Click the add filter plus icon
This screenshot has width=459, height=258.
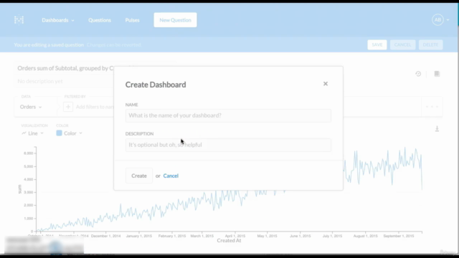68,107
